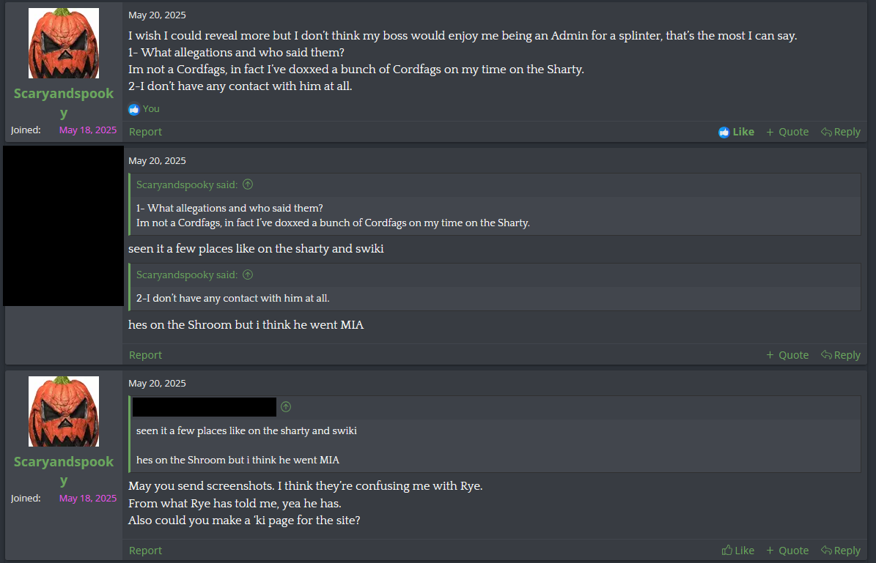
Task: Click the up-arrow icon in the first Scaryandspooky quote
Action: tap(248, 185)
